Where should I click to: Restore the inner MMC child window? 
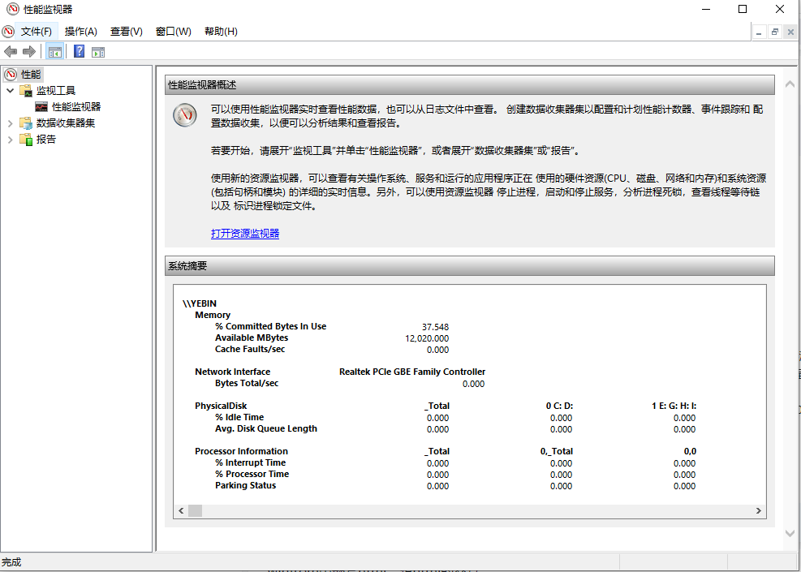[775, 32]
